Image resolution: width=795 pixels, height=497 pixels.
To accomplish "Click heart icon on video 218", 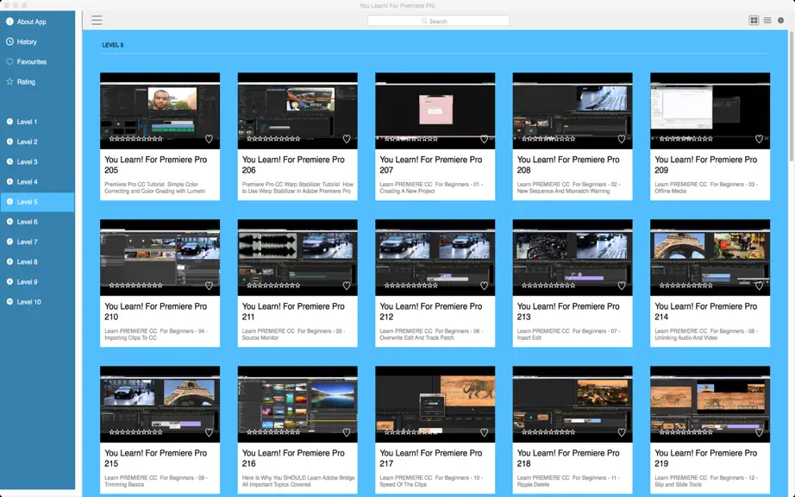I will [622, 432].
